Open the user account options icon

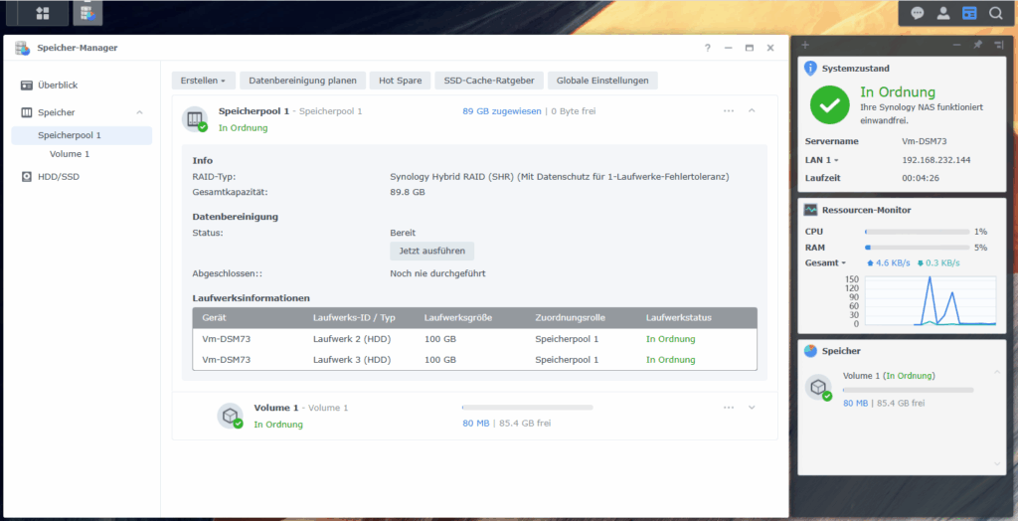(x=943, y=13)
